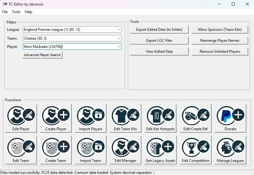Open the Tools menu
The width and height of the screenshot is (254, 175).
point(16,12)
